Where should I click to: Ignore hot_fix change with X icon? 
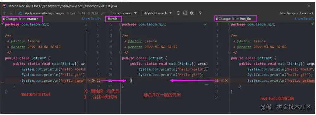coord(226,80)
